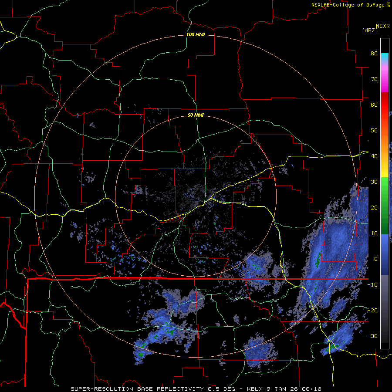The image size is (392, 392).
Task: Click the 100 NMI range ring label
Action: pos(196,34)
